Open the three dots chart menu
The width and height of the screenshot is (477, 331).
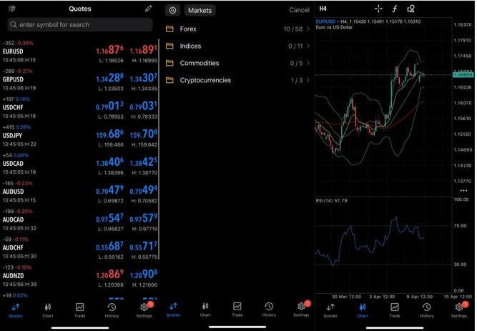point(463,191)
